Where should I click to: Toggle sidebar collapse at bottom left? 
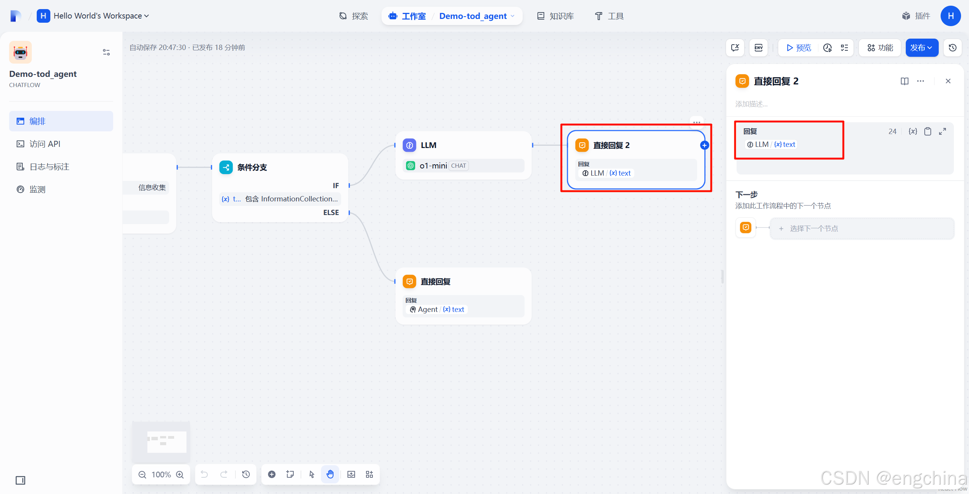coord(20,480)
